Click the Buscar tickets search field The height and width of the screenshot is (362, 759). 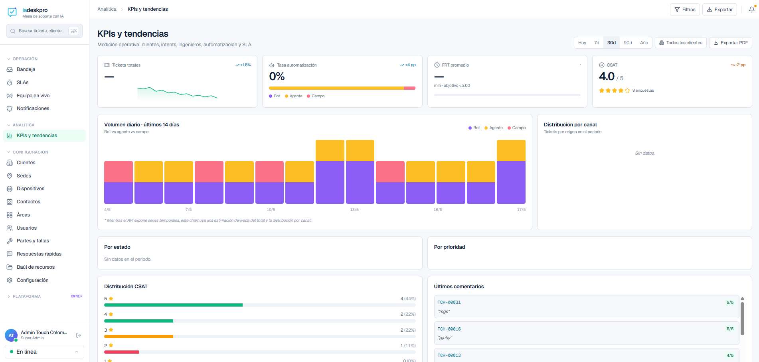click(44, 31)
